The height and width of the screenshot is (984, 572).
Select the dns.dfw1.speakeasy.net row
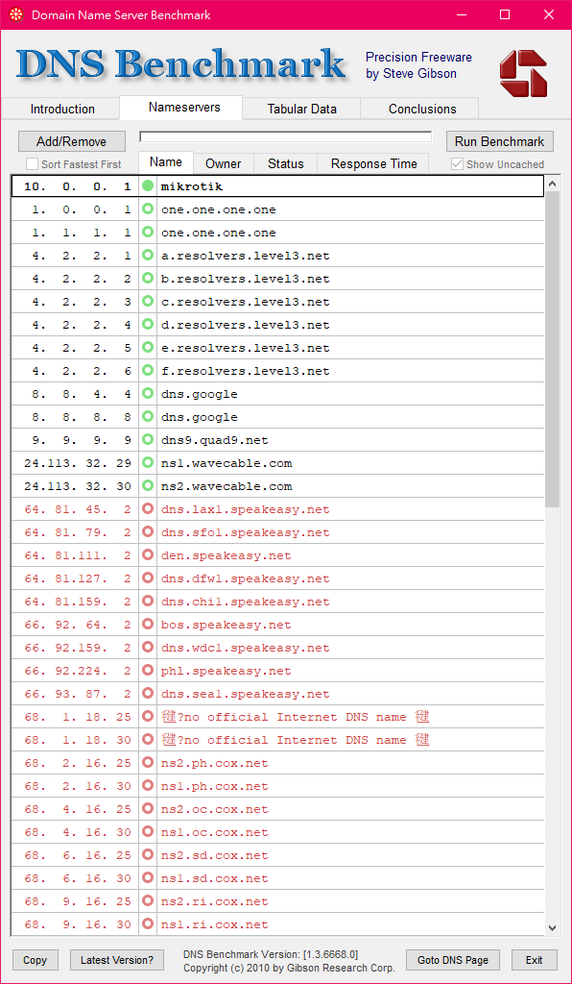[277, 578]
